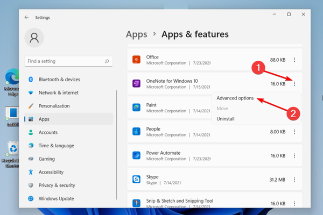This screenshot has height=215, width=323.
Task: Select Personalization in the sidebar
Action: 54,106
